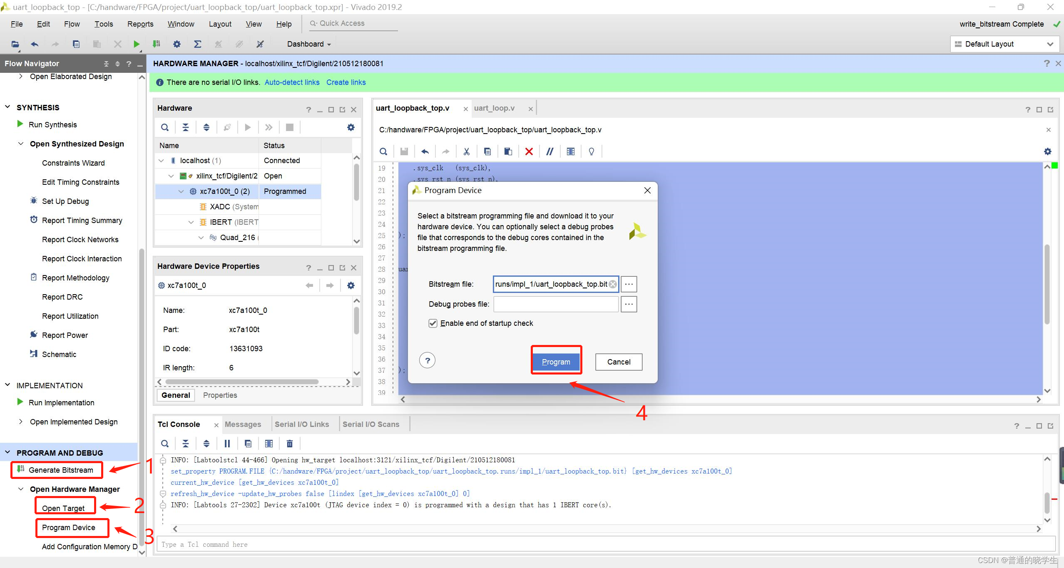
Task: Open Hardware panel settings gear
Action: [x=351, y=127]
